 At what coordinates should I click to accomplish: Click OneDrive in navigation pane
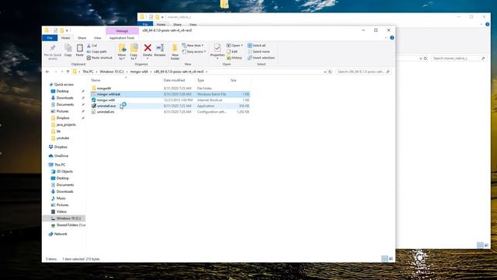pyautogui.click(x=61, y=156)
